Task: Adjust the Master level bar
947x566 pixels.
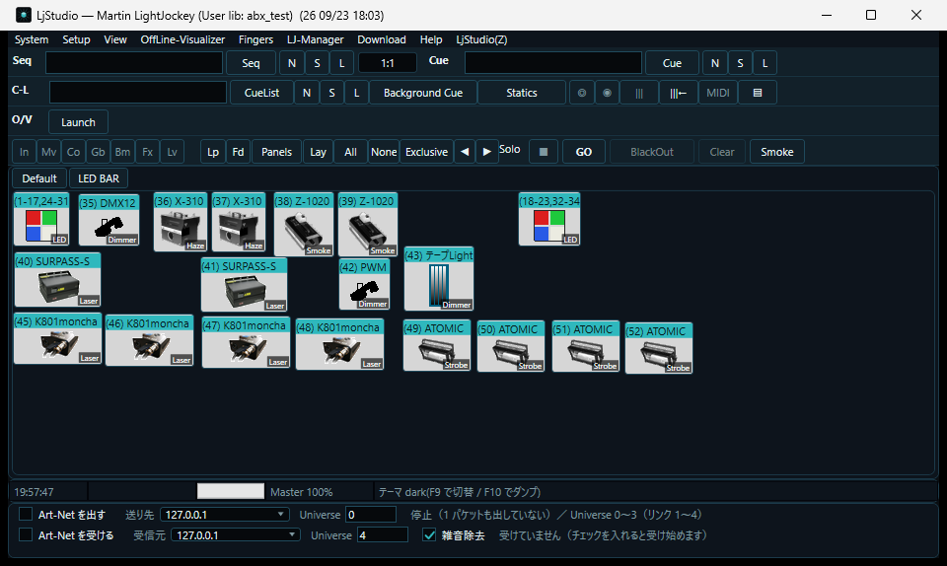Action: click(x=231, y=491)
